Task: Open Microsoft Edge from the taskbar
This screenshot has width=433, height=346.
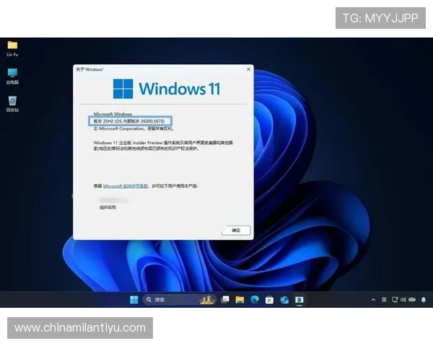Action: [x=255, y=300]
